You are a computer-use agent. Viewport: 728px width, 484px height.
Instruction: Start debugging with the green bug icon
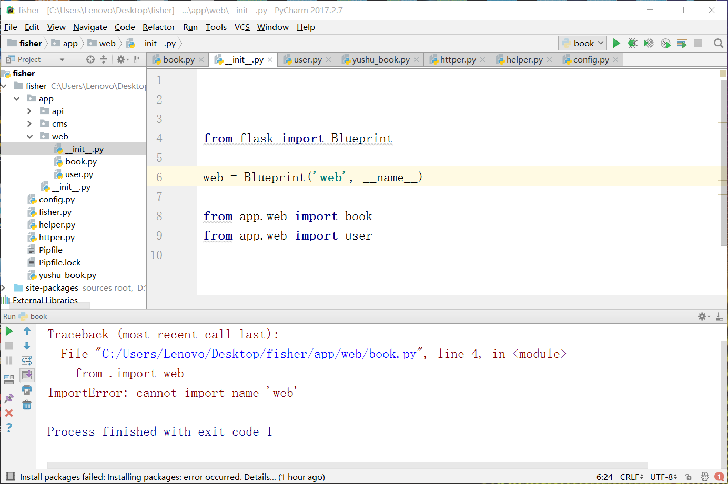pos(633,43)
